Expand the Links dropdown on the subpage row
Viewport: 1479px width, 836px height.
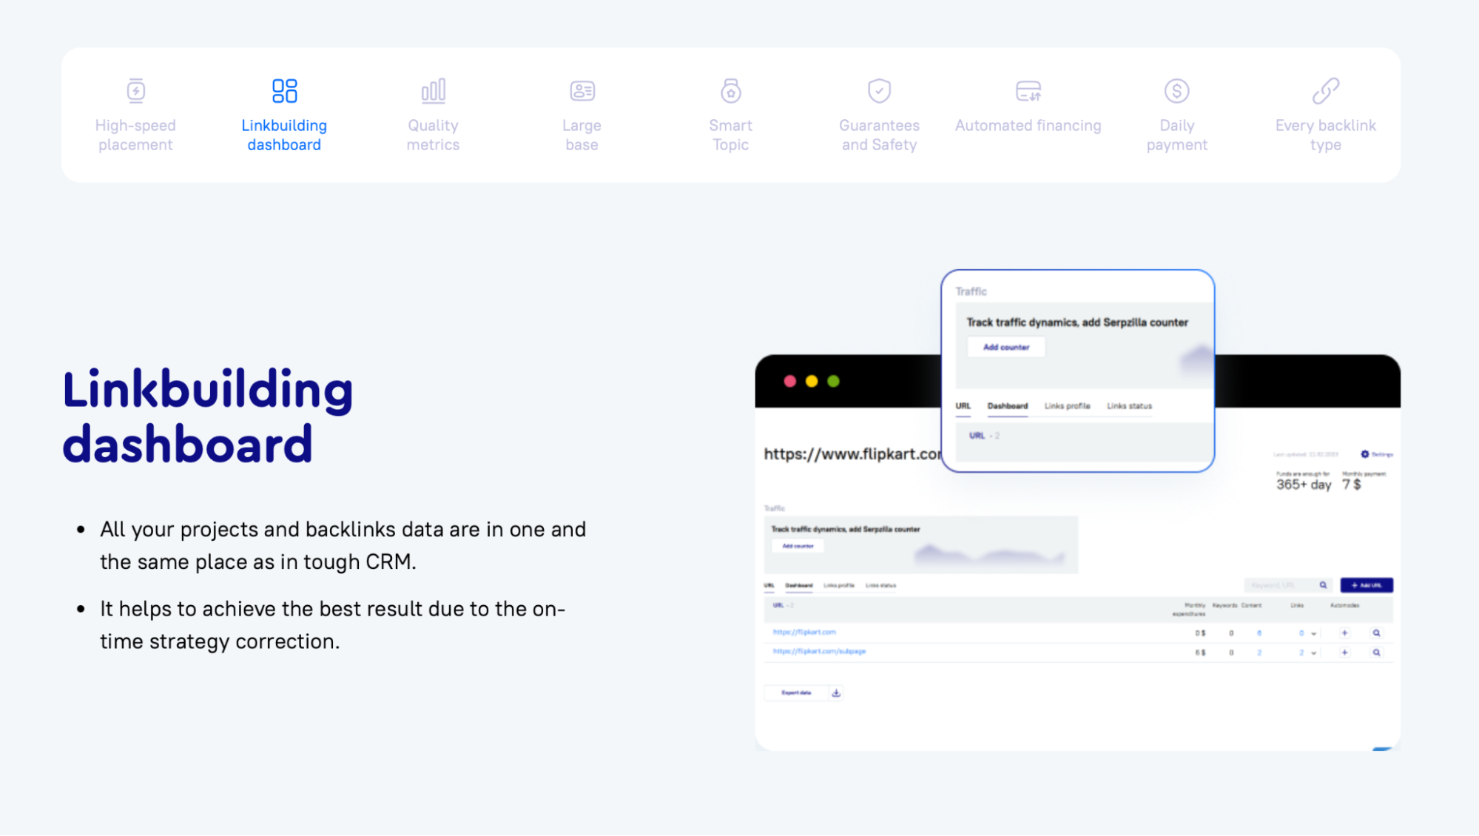[1314, 654]
